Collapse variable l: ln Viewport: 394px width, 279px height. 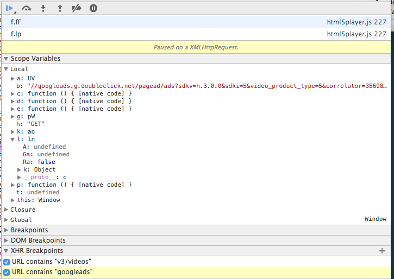pyautogui.click(x=12, y=139)
